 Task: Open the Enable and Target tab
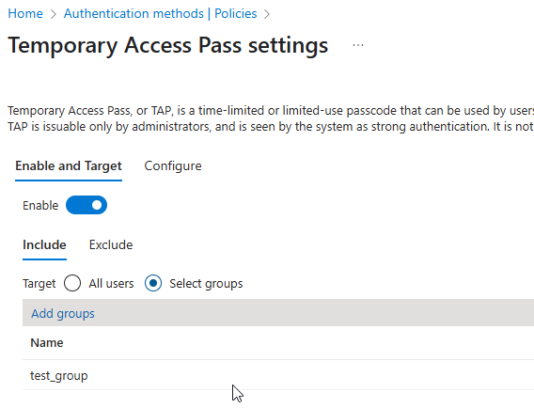tap(69, 165)
